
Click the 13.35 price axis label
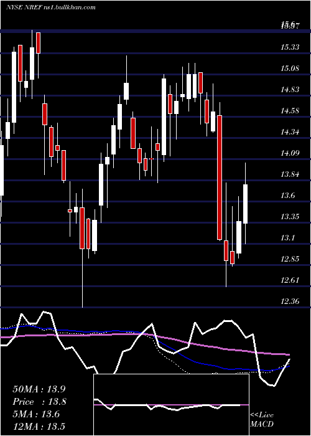290,217
